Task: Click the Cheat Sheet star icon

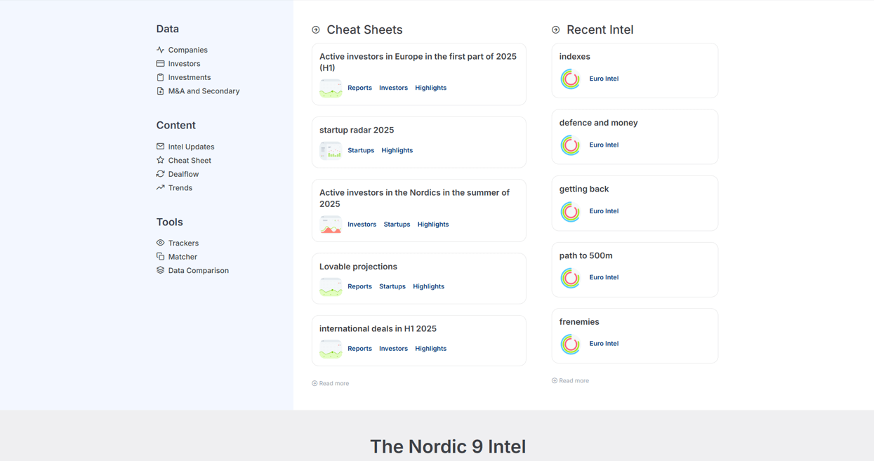Action: pyautogui.click(x=160, y=160)
